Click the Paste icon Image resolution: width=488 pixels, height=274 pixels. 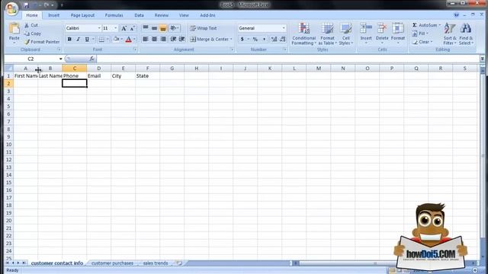14,29
